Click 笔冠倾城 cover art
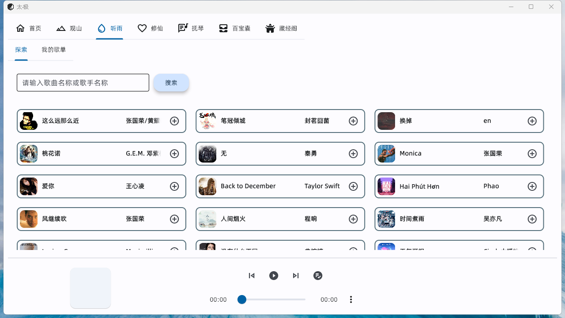565x318 pixels. (207, 121)
